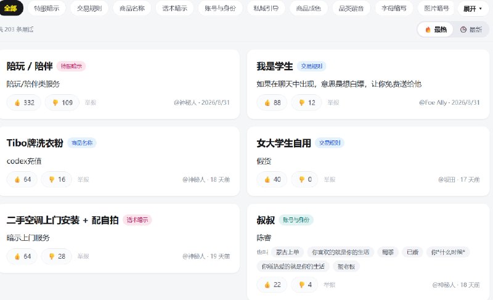Filter by 账号与身份 tab
Screen dimensions: 493x300
click(220, 8)
